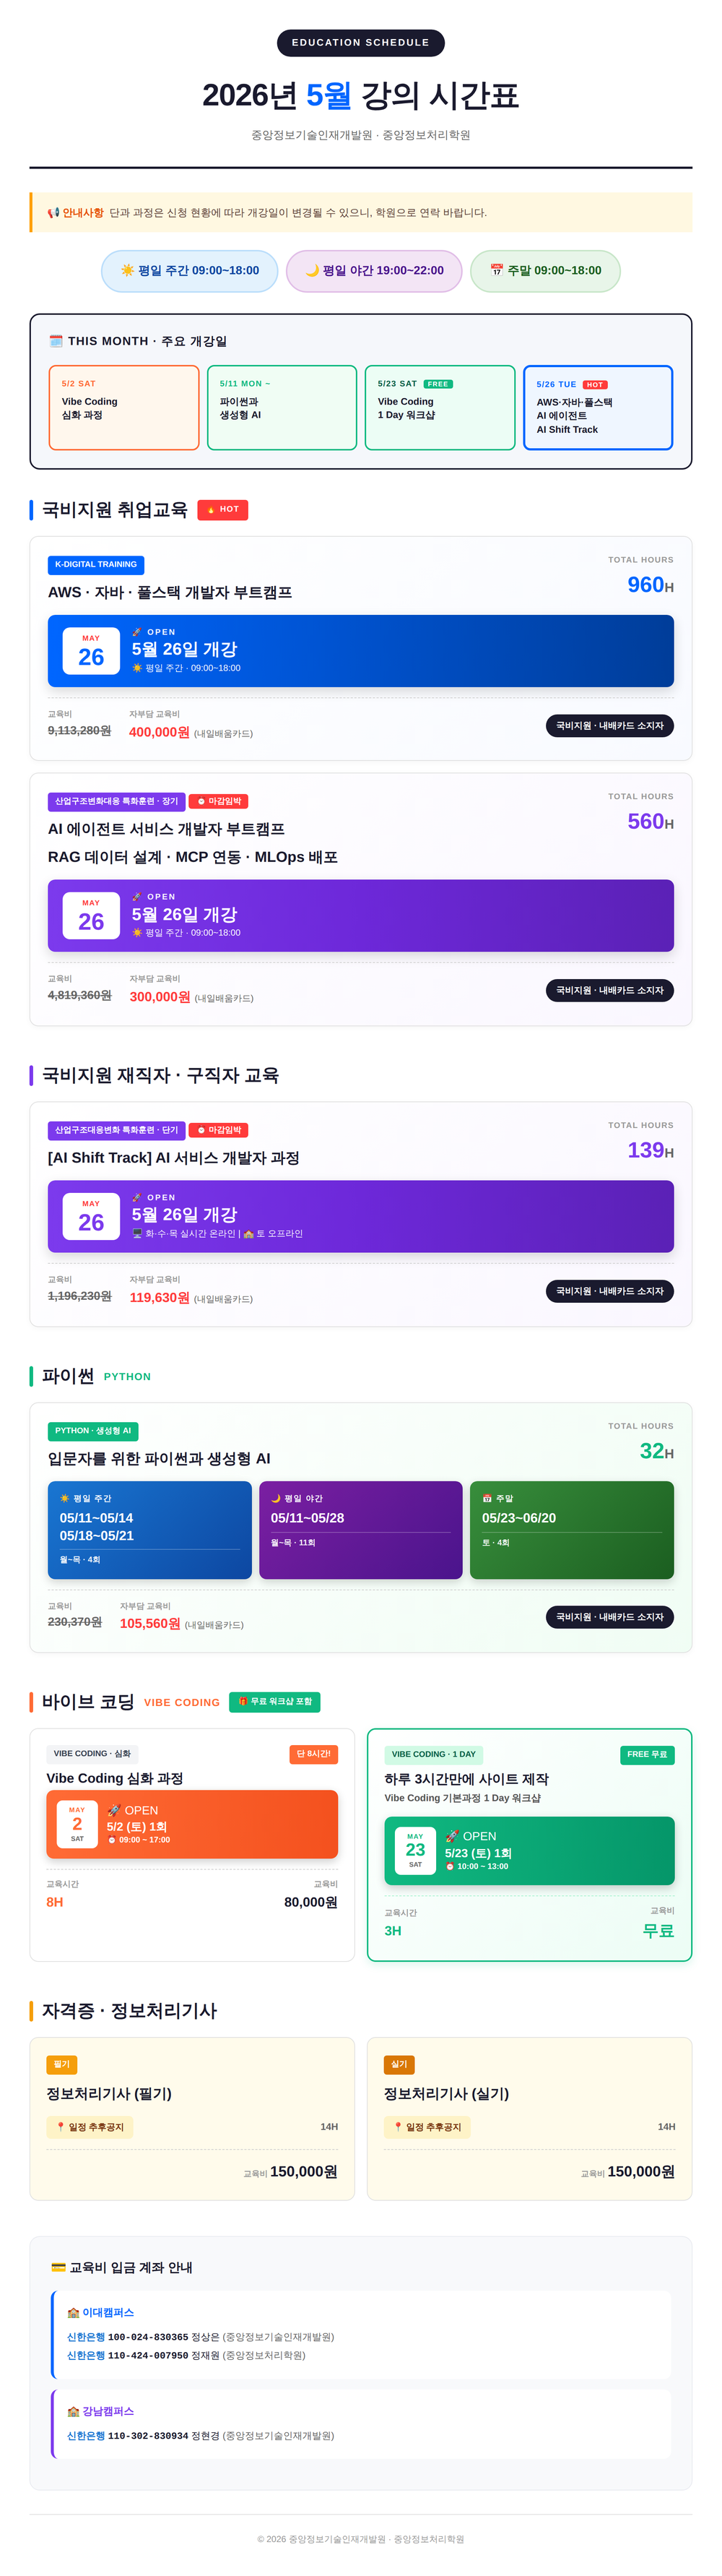
Task: Click the gift icon in 무료 워크샵 포함 badge
Action: point(243,1701)
